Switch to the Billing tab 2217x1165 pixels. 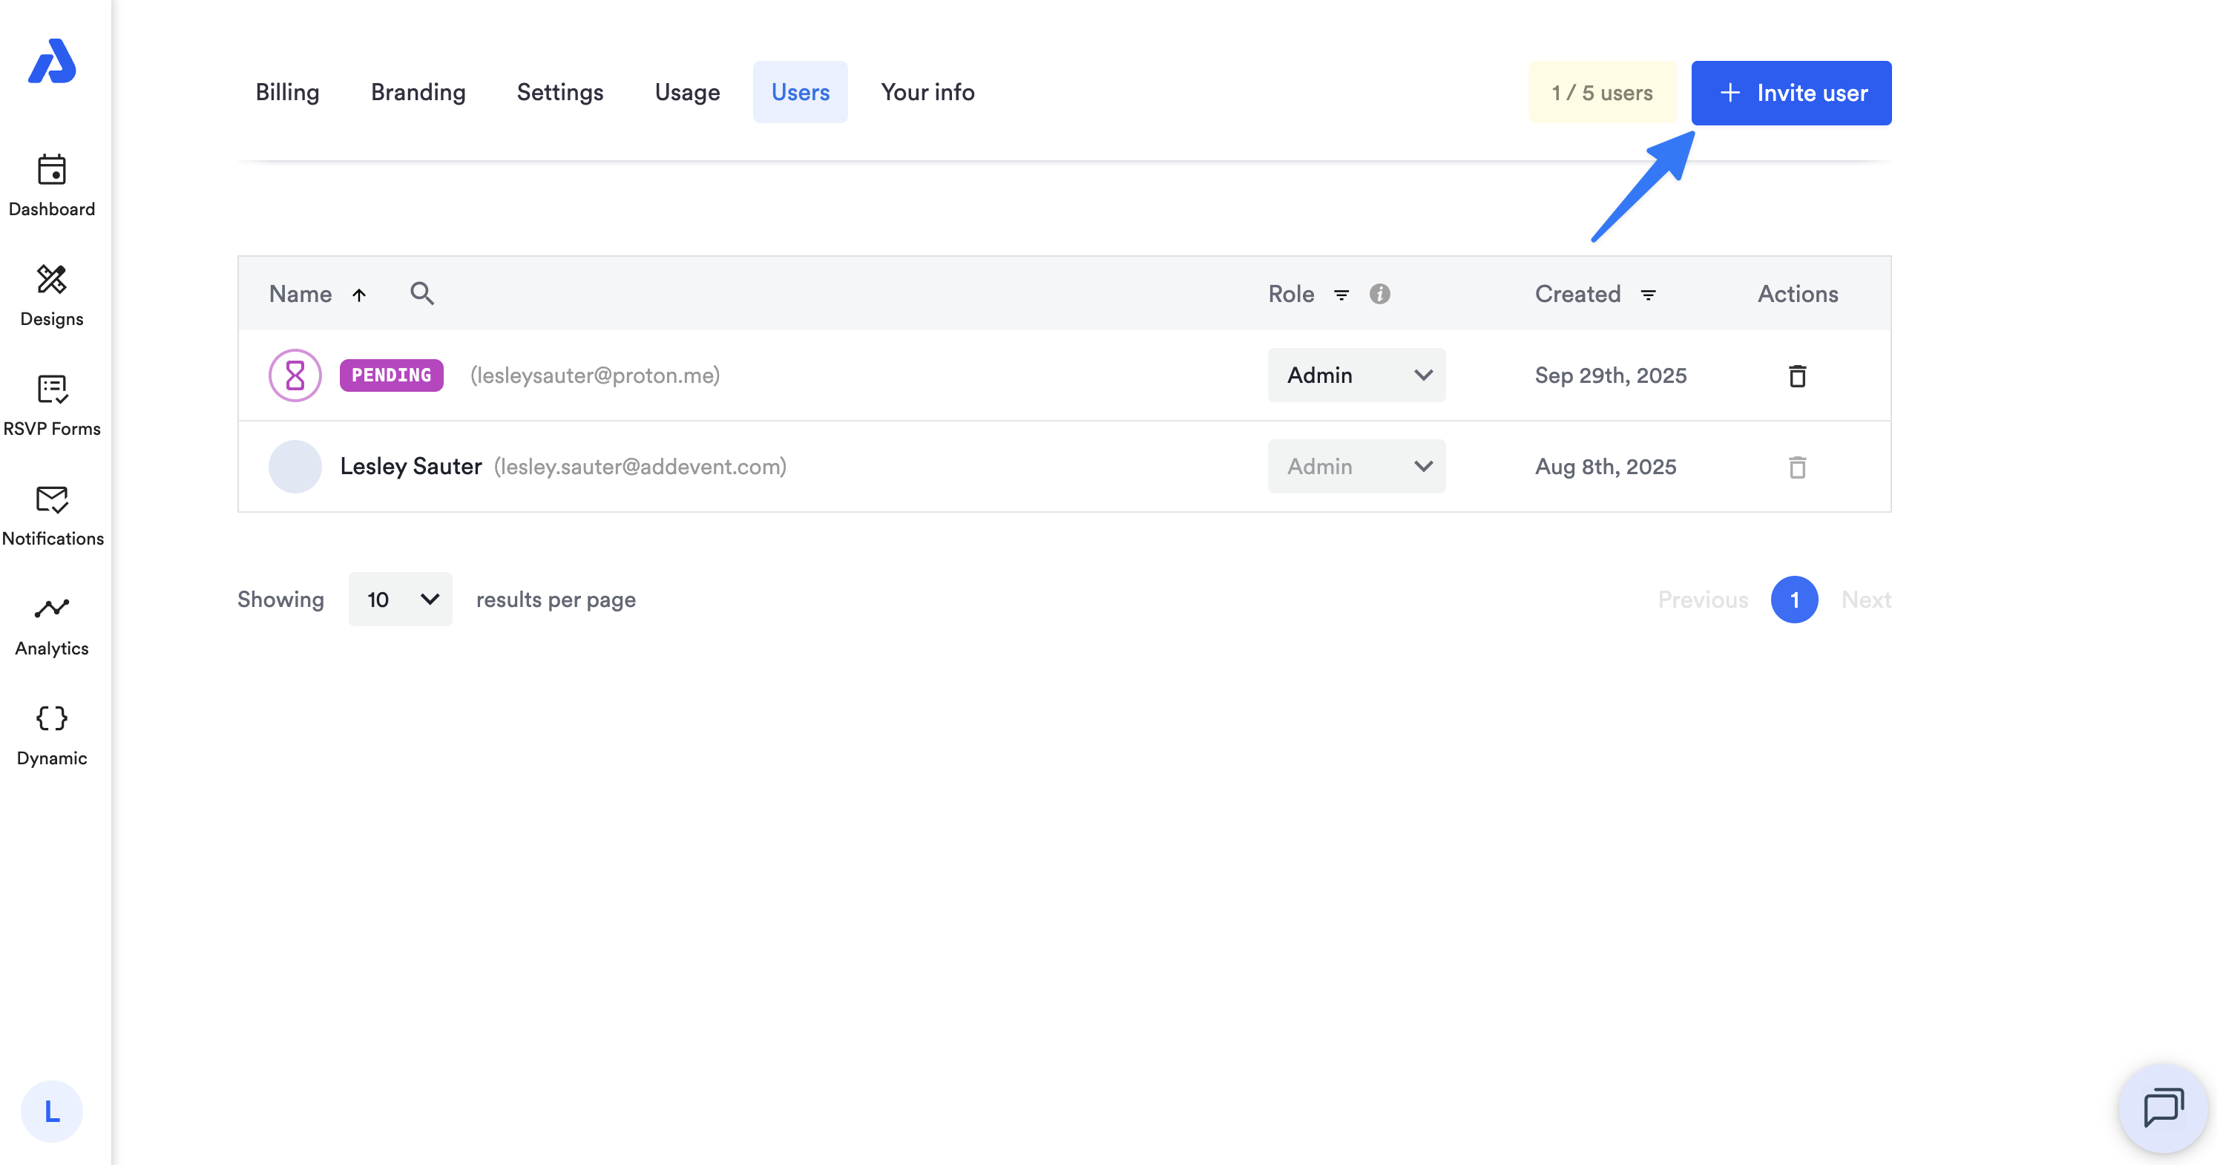[287, 92]
